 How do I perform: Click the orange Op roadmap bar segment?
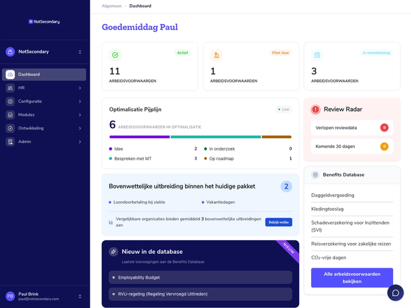(277, 137)
